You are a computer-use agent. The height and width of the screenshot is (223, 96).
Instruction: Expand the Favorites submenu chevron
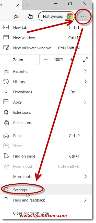(x=85, y=71)
